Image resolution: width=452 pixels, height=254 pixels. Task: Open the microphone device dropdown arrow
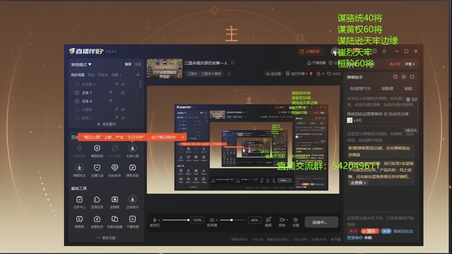point(159,220)
